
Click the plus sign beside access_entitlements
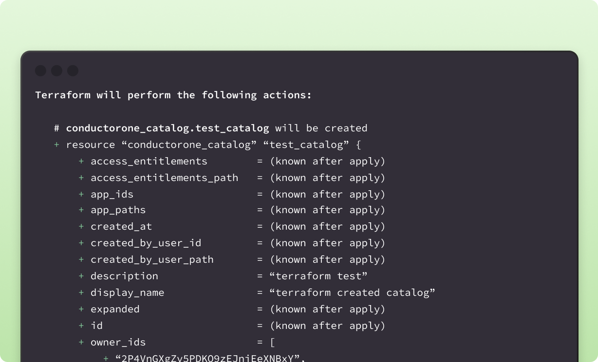tap(81, 162)
